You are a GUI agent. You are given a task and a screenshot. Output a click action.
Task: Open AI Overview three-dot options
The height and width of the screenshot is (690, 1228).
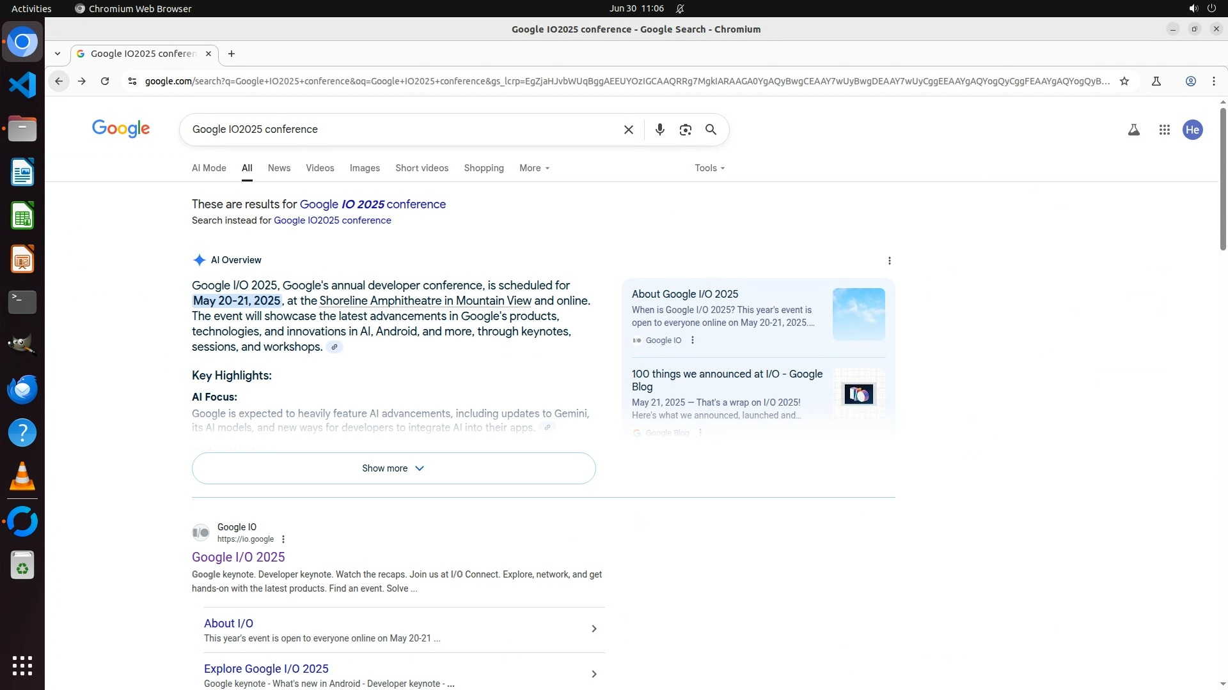point(889,261)
